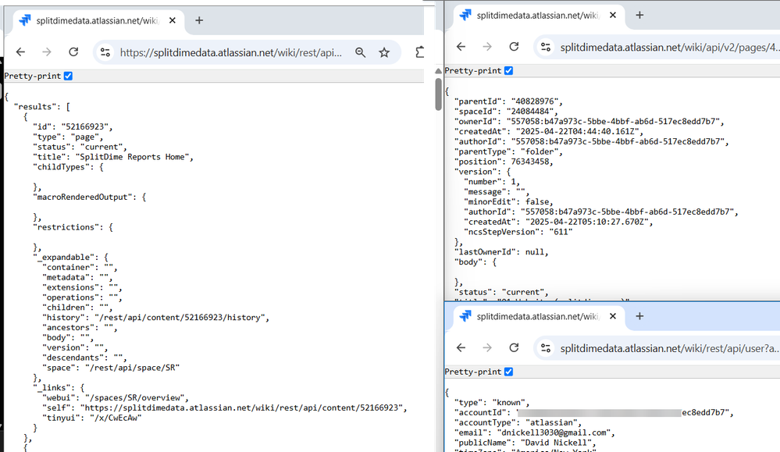Image resolution: width=780 pixels, height=452 pixels.
Task: Click the back arrow in the top-right window
Action: 461,47
